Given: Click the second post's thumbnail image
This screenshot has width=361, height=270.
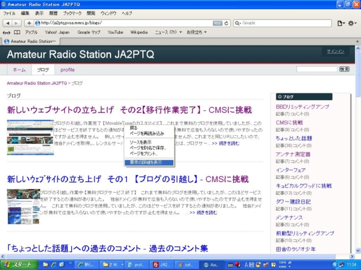Looking at the screenshot, I should pyautogui.click(x=24, y=207).
